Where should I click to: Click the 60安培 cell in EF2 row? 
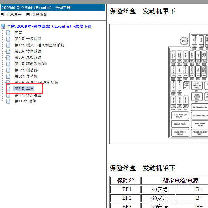[x=158, y=198]
